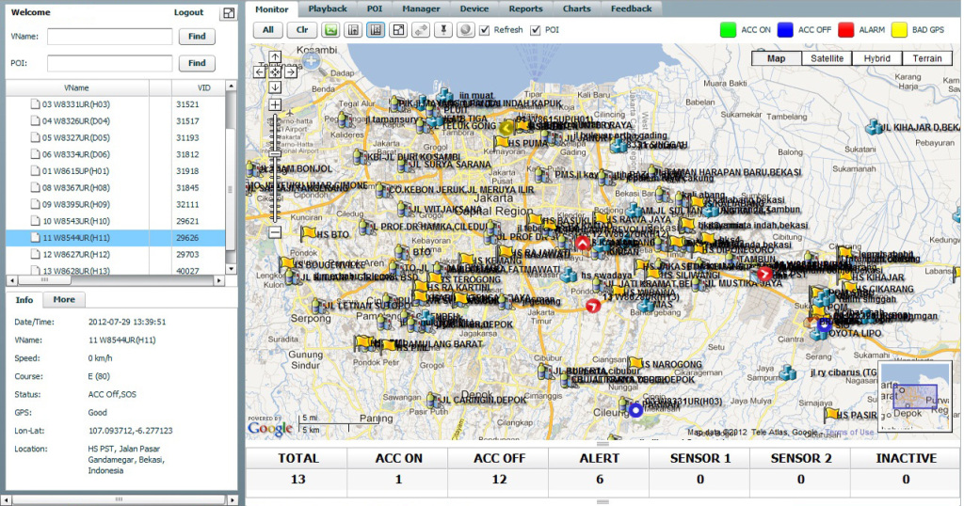Click the green map icon in toolbar
The width and height of the screenshot is (964, 506).
pos(331,30)
